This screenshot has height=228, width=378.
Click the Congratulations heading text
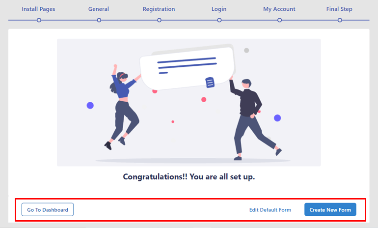tap(189, 177)
